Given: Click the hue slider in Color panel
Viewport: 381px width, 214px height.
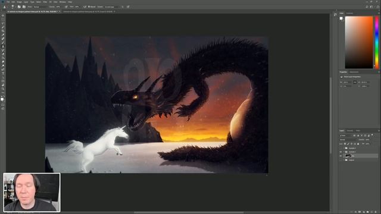Looking at the screenshot, I should (377, 42).
